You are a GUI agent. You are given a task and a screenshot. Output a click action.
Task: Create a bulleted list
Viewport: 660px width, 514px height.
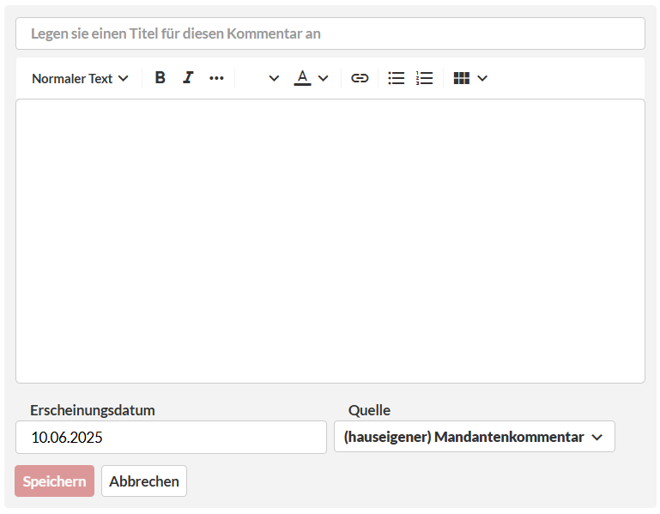396,78
